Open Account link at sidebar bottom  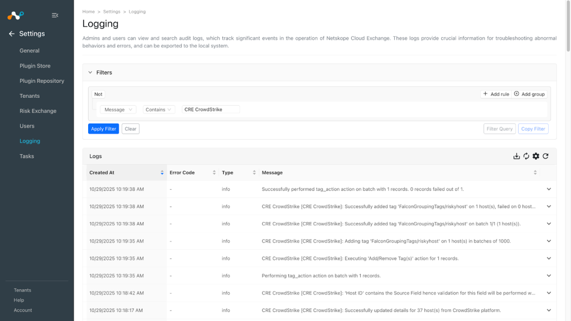point(23,310)
